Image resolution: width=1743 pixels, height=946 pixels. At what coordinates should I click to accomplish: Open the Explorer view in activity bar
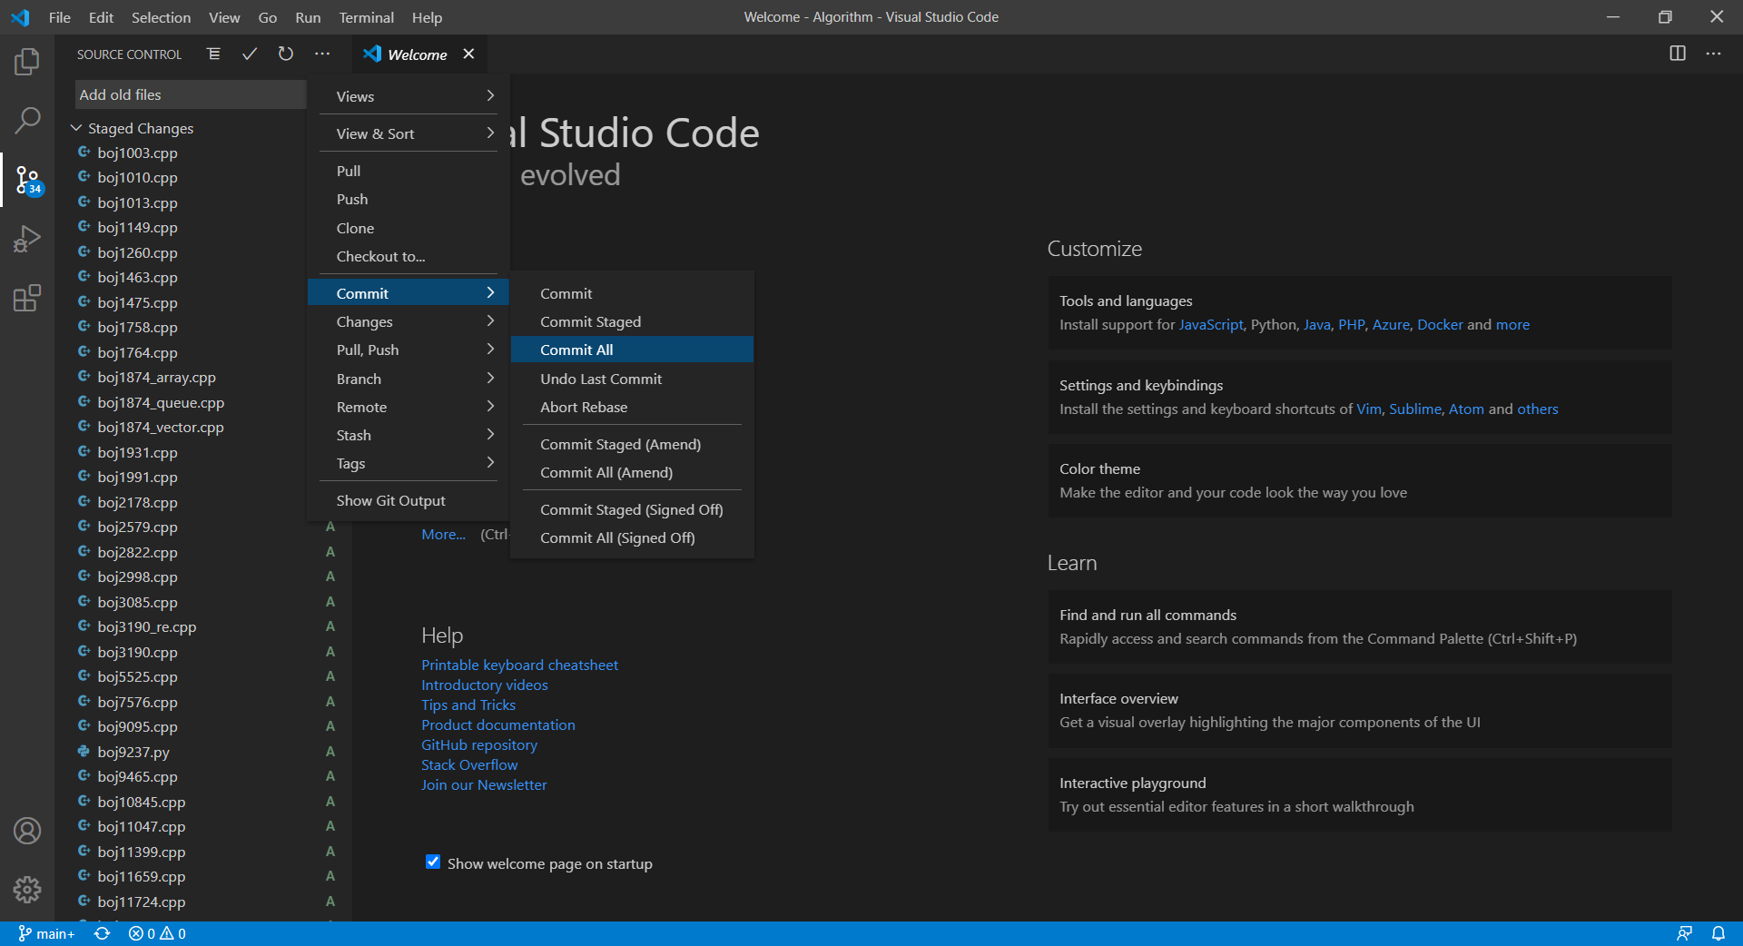27,62
